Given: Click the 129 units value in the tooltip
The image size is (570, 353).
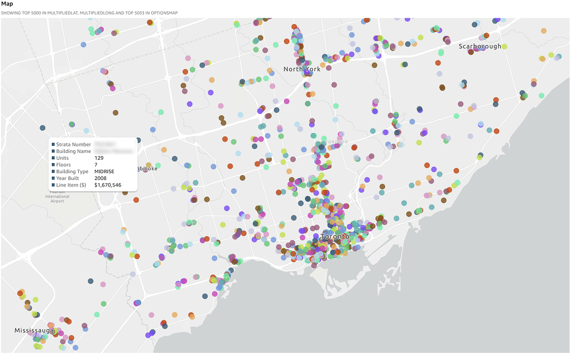Looking at the screenshot, I should pos(99,158).
